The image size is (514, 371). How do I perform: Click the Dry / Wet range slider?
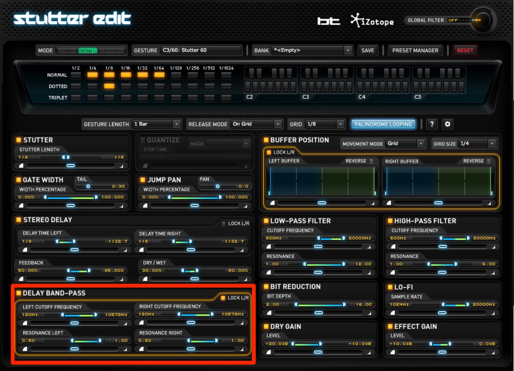(x=195, y=270)
